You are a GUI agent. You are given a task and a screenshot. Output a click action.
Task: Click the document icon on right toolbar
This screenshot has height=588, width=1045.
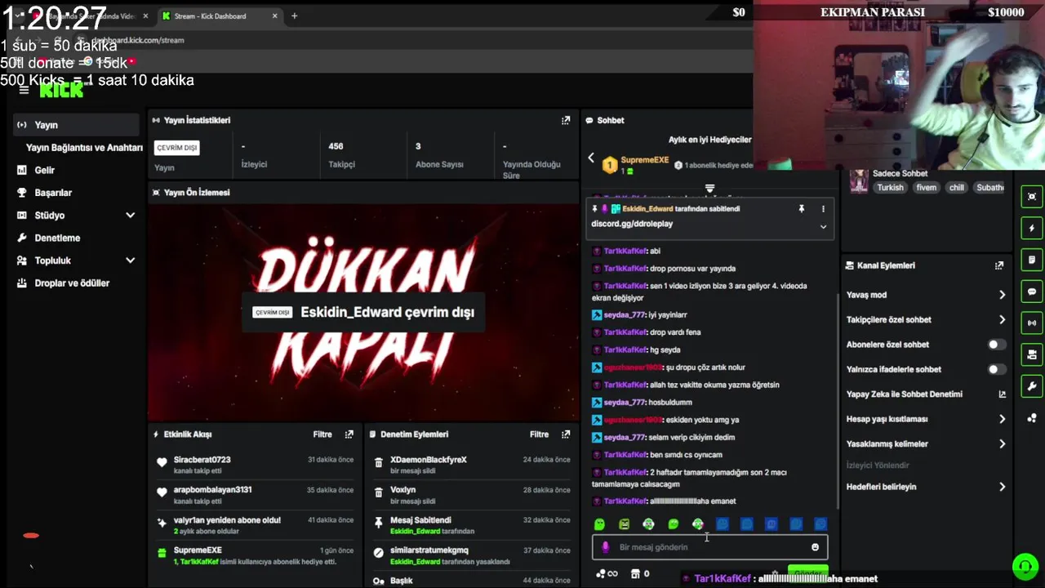(1032, 260)
